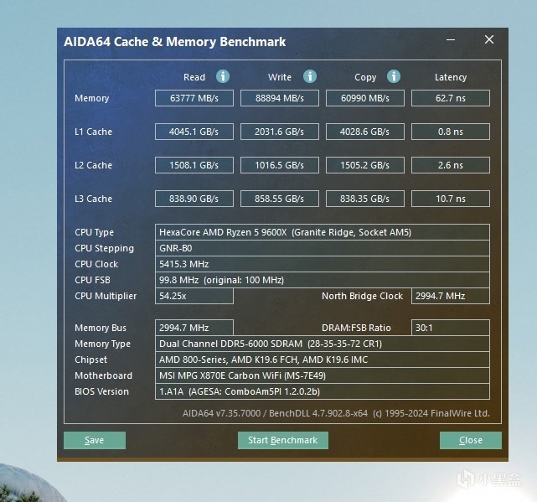
Task: Click the L3 Cache row label
Action: pyautogui.click(x=93, y=199)
